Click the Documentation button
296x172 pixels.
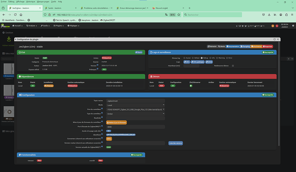233,46
